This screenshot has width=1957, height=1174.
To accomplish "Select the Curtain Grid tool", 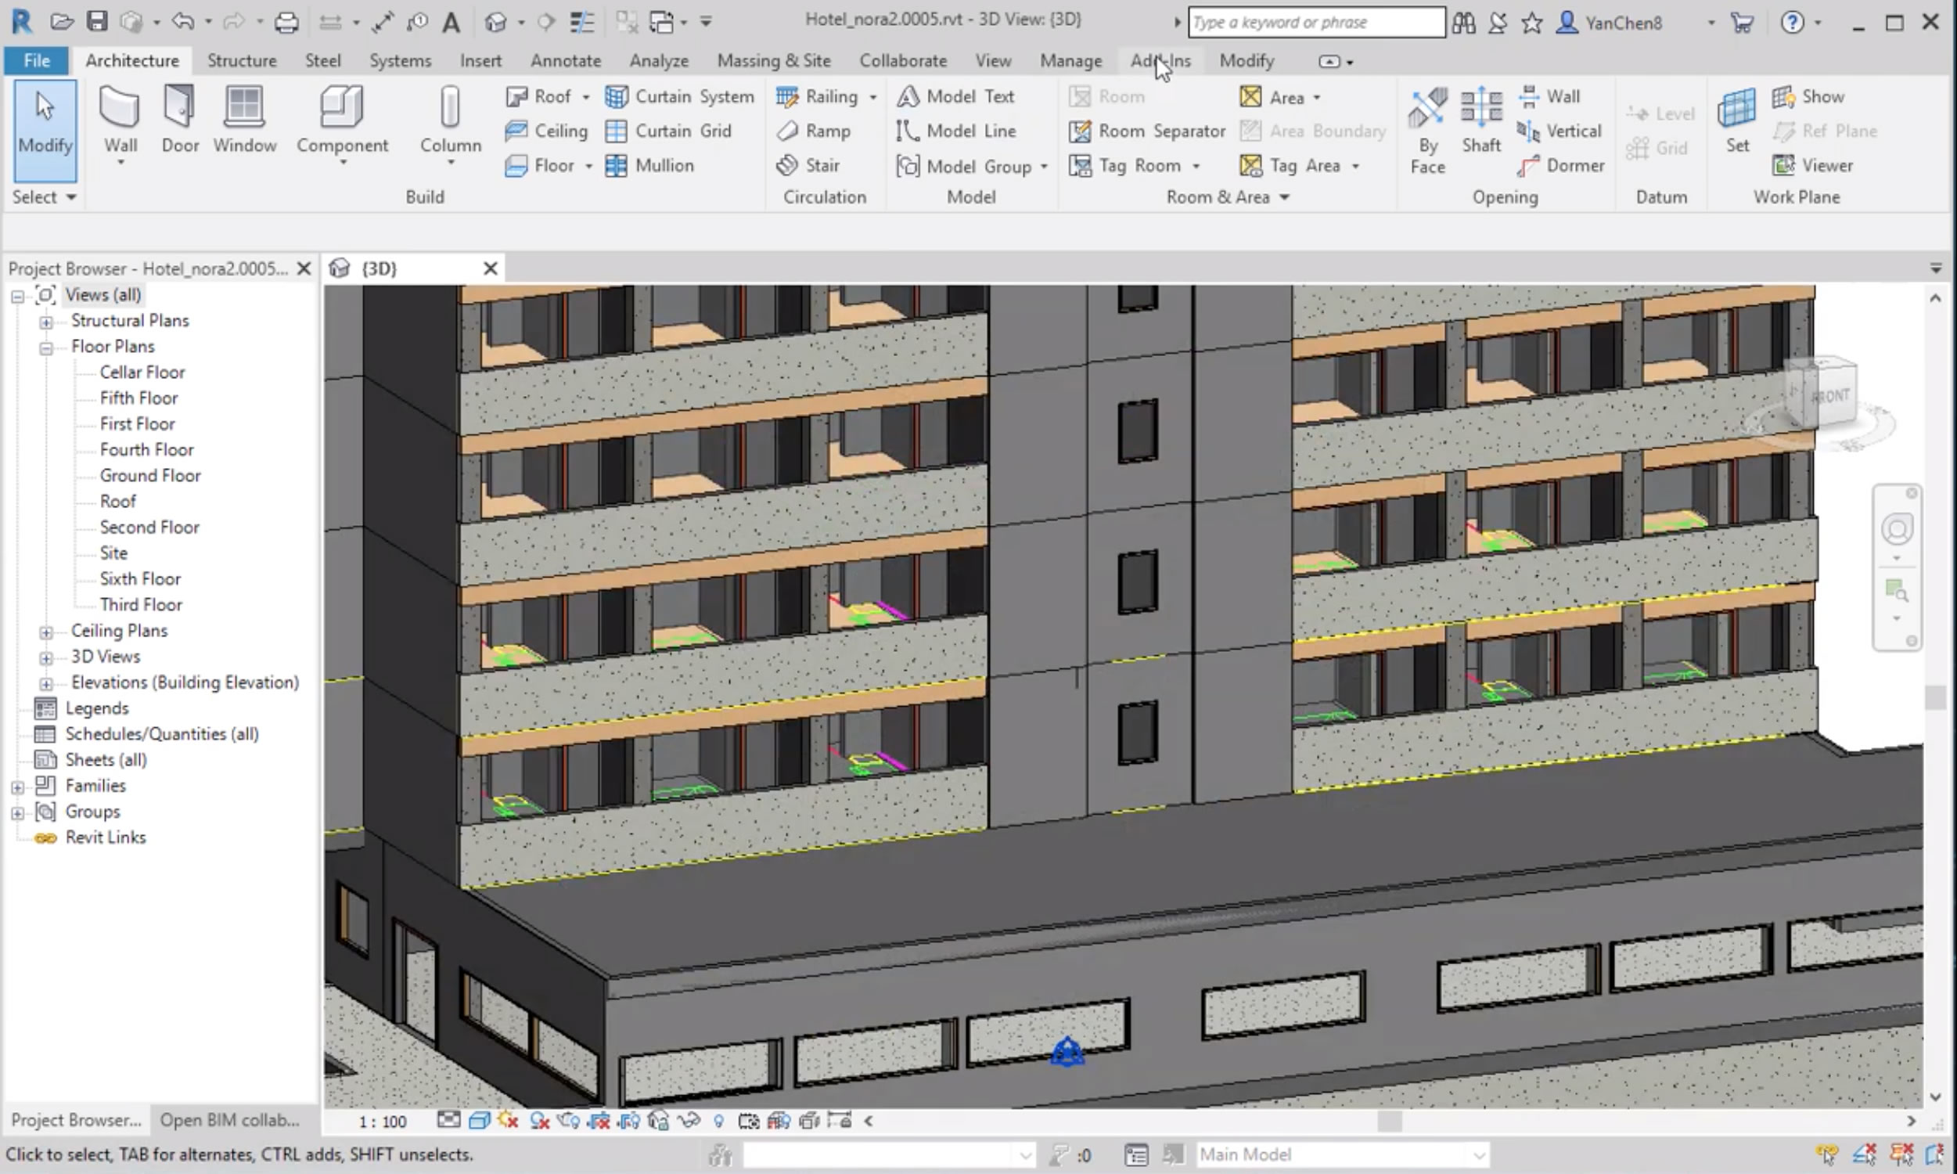I will pos(669,131).
